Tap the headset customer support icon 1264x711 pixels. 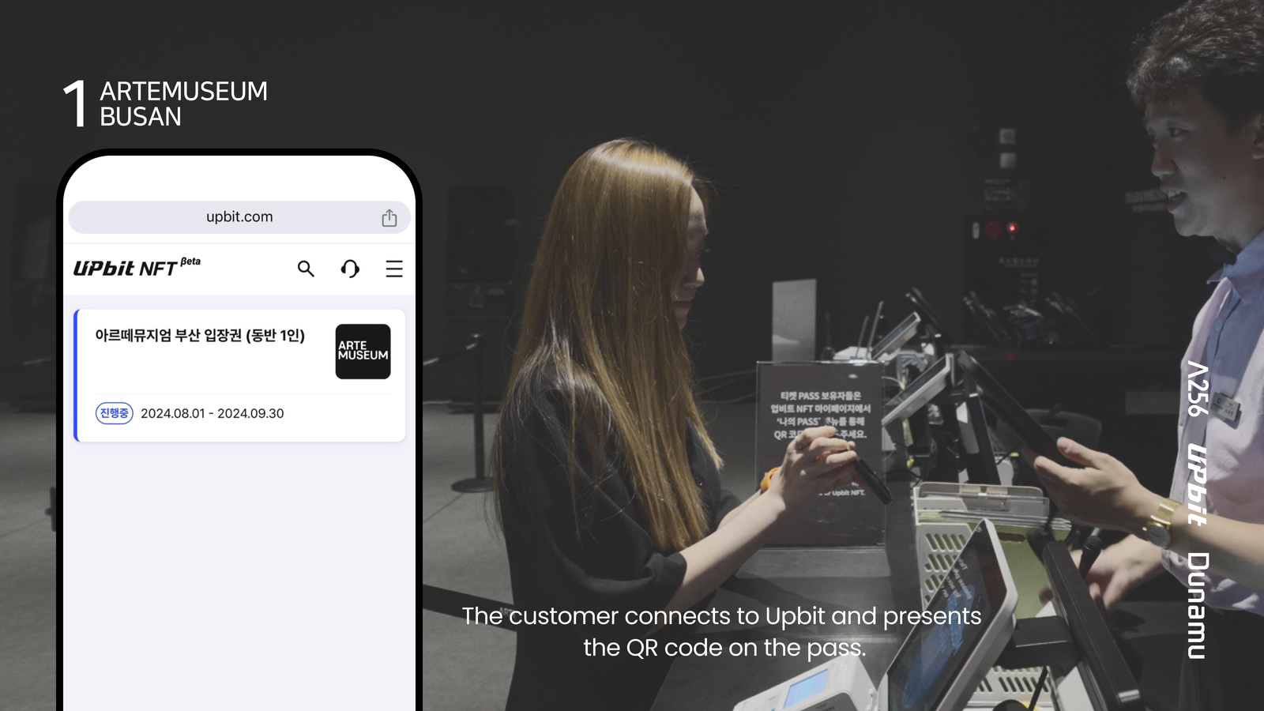(350, 269)
